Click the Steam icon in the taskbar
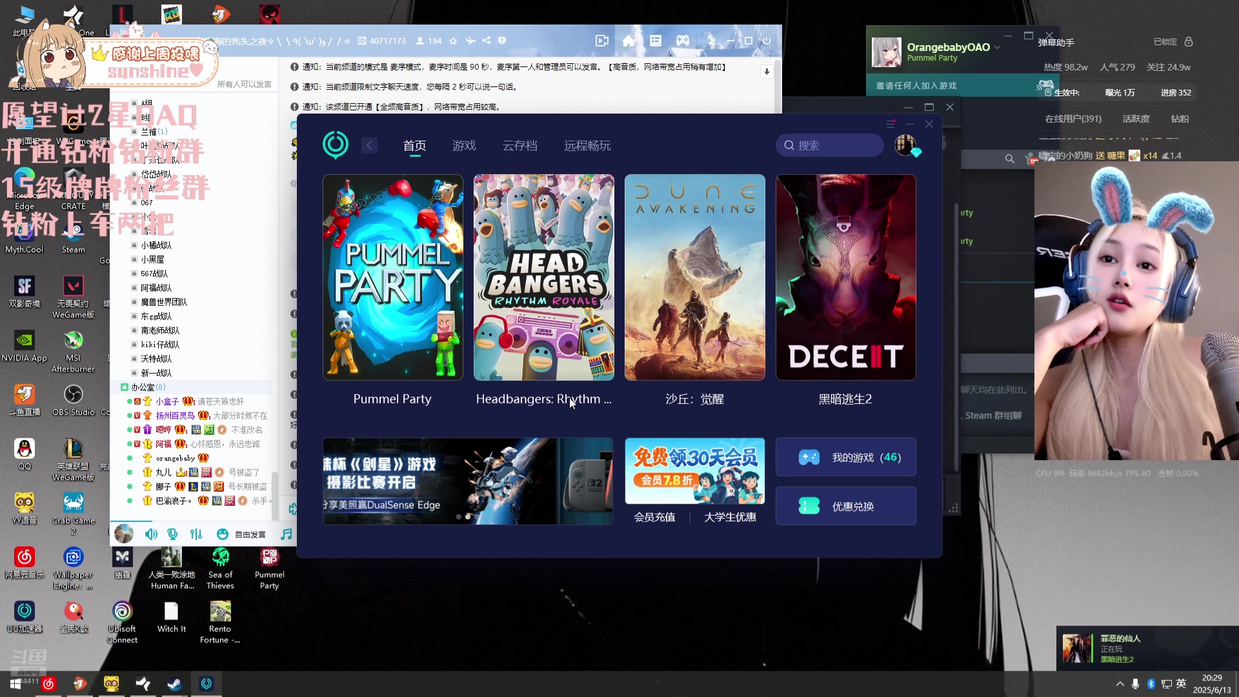The height and width of the screenshot is (697, 1239). click(x=174, y=684)
